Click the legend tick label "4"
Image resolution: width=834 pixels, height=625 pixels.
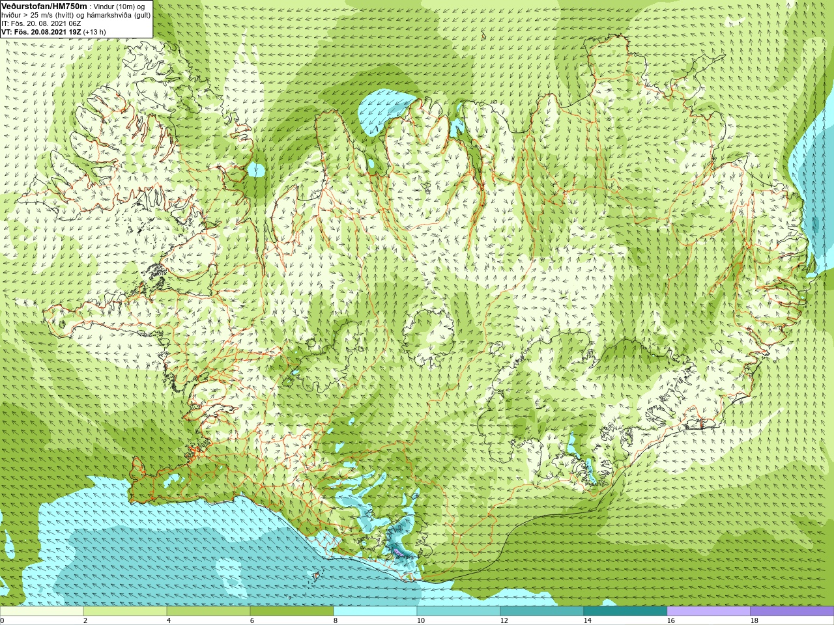(169, 620)
